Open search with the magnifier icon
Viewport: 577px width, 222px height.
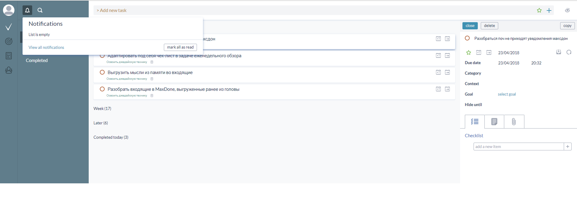[40, 10]
